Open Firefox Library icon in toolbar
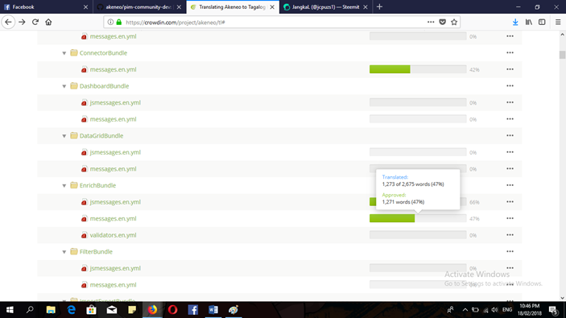566x318 pixels. point(528,22)
